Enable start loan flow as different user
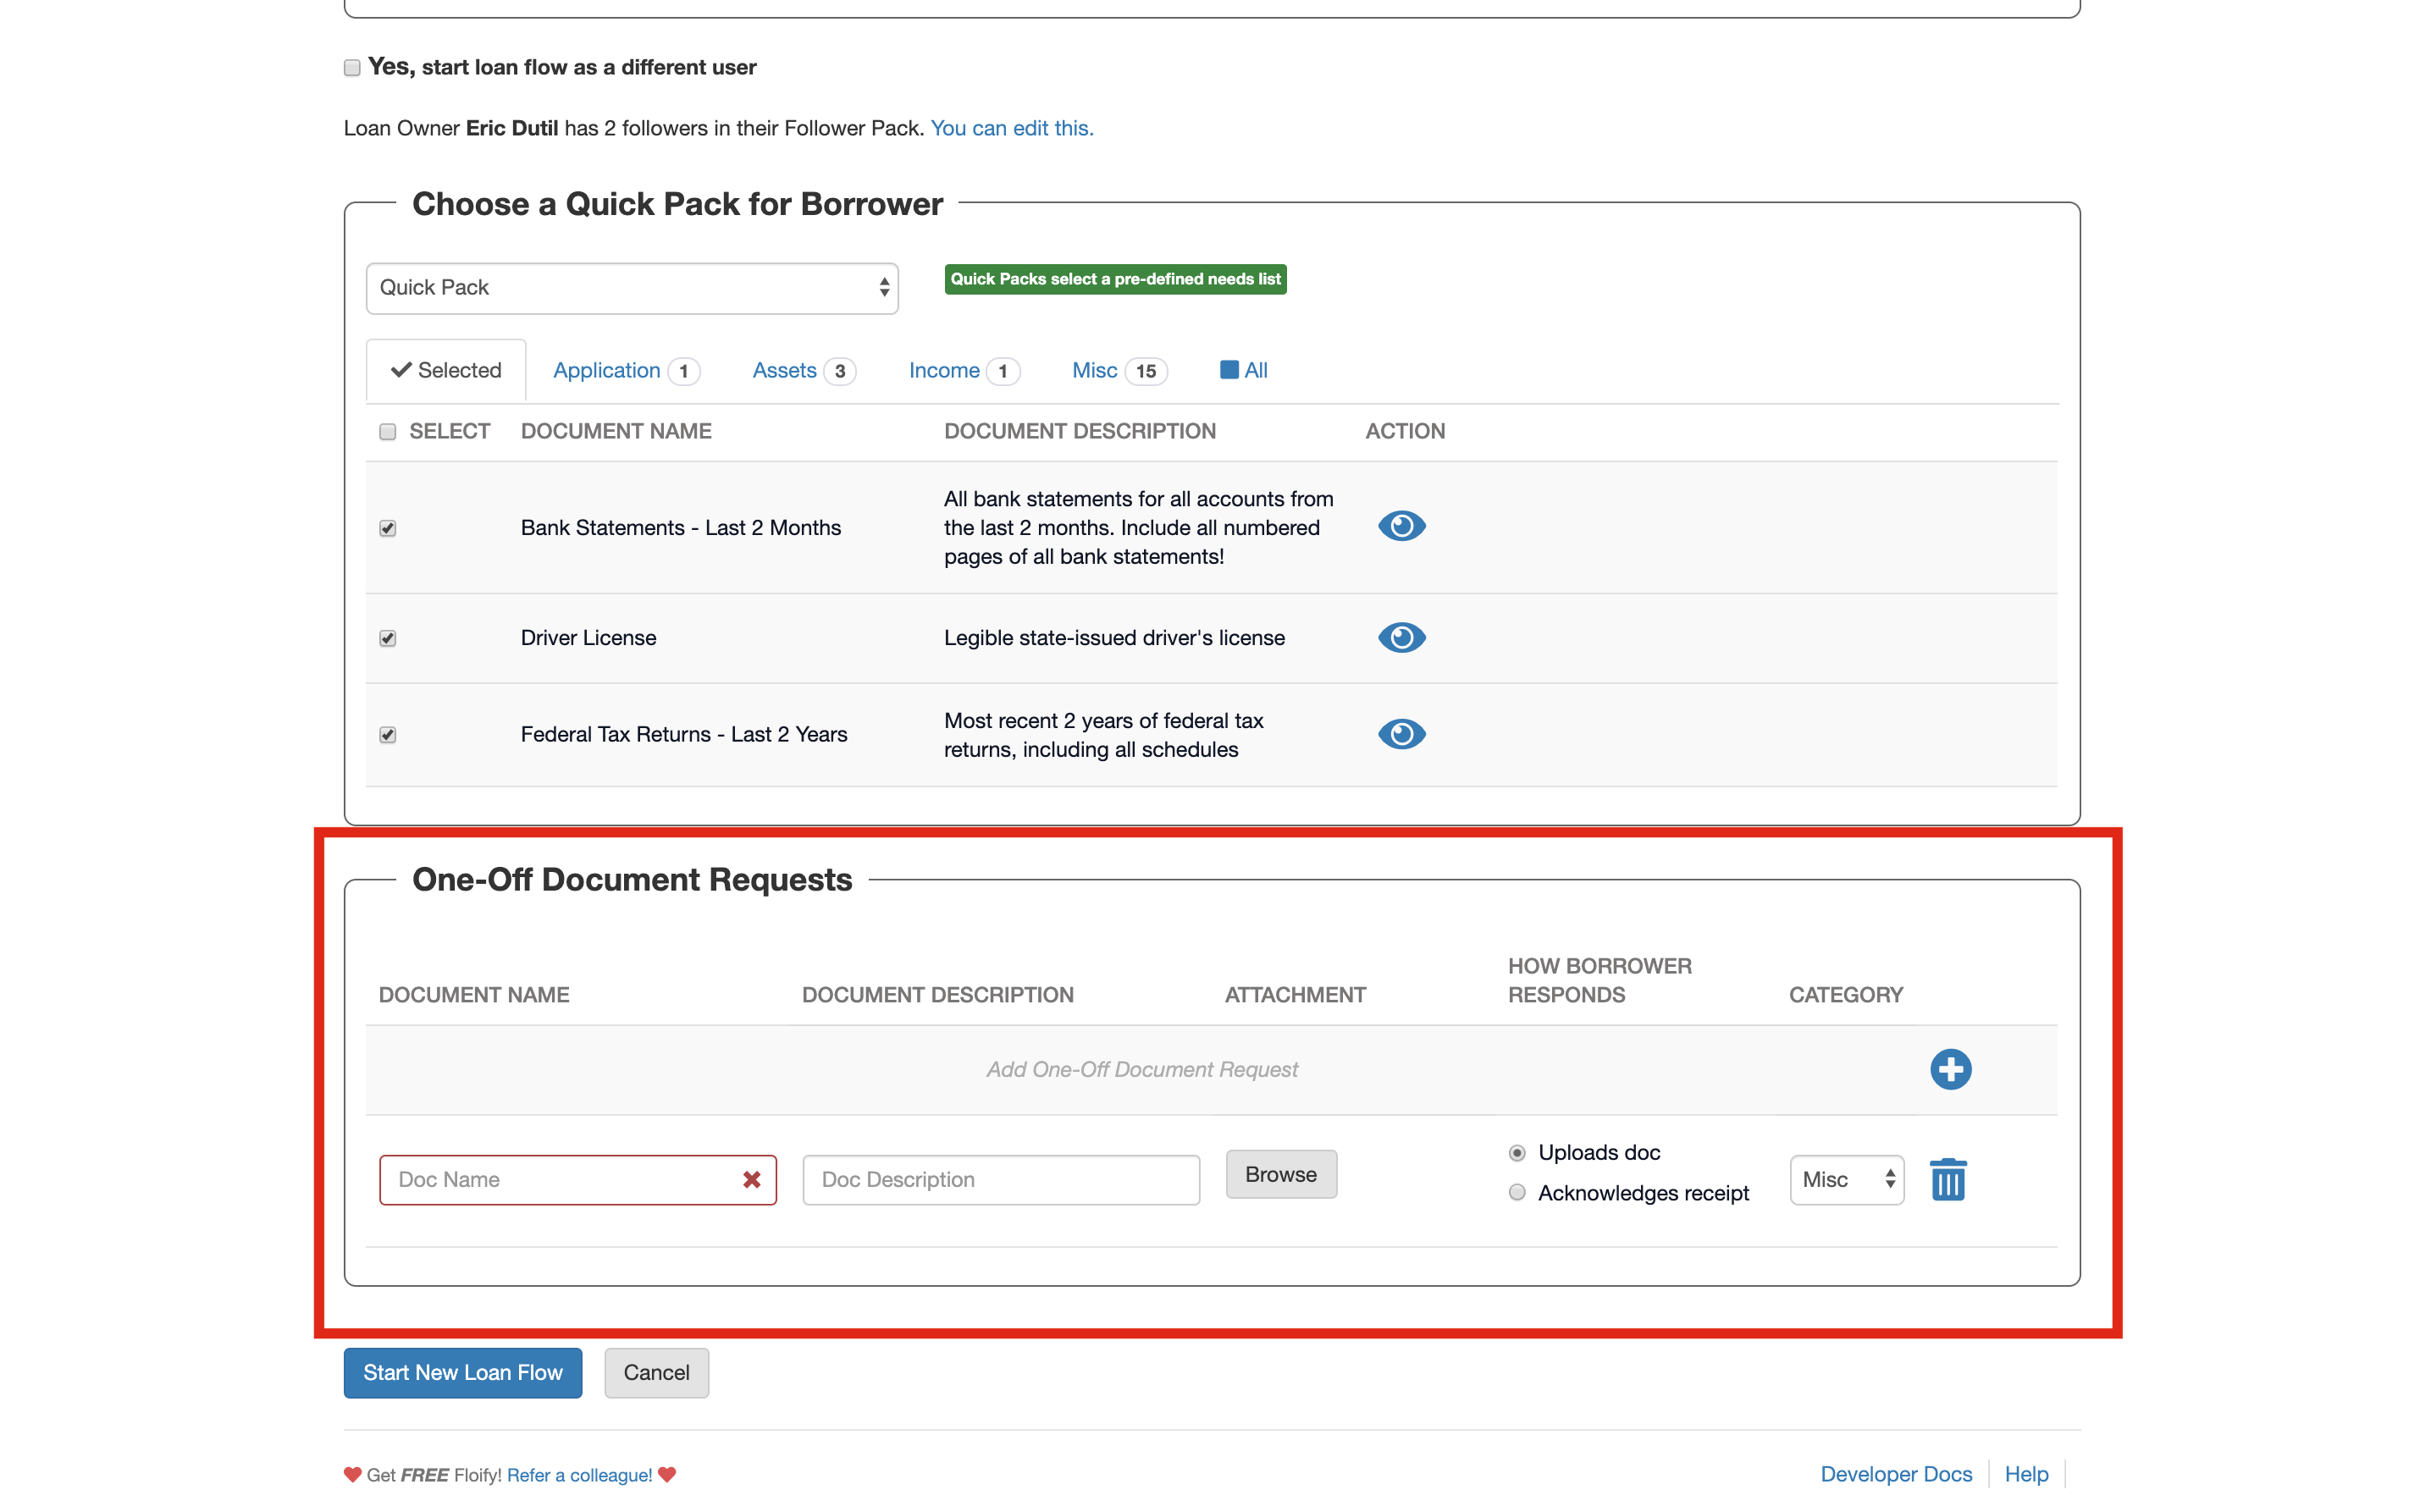This screenshot has height=1512, width=2420. tap(352, 68)
